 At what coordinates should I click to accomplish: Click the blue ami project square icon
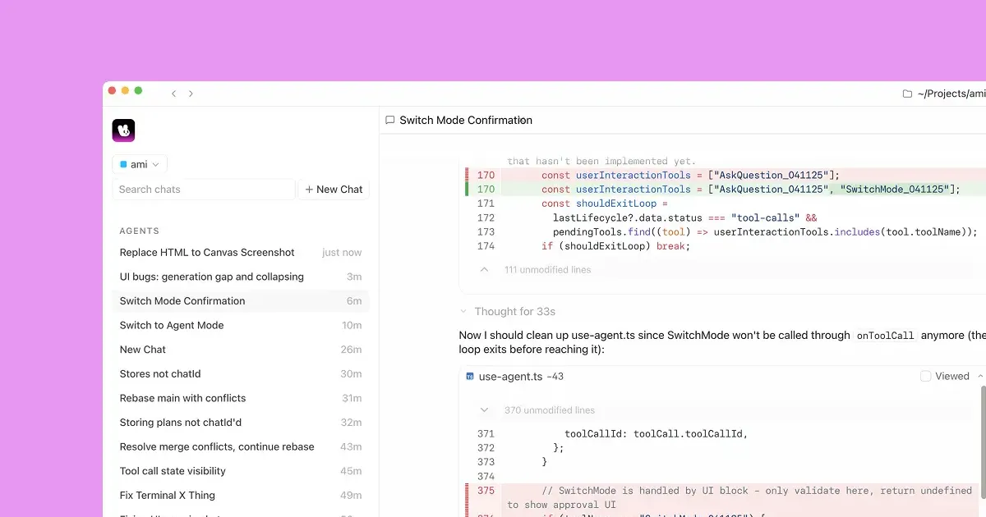point(123,164)
